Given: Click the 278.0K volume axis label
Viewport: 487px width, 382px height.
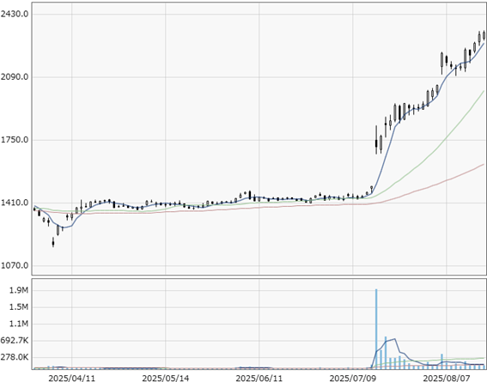Looking at the screenshot, I should tap(15, 357).
